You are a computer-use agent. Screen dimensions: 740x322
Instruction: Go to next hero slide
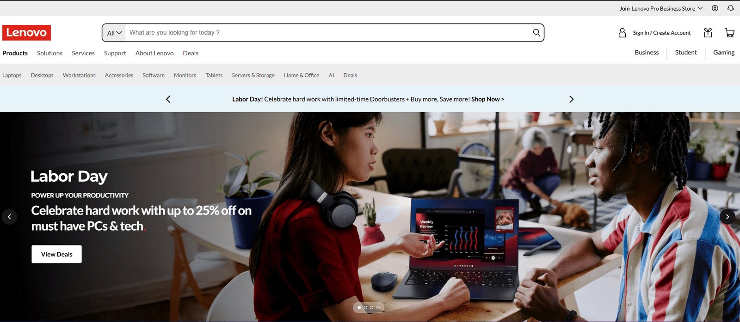coord(728,217)
